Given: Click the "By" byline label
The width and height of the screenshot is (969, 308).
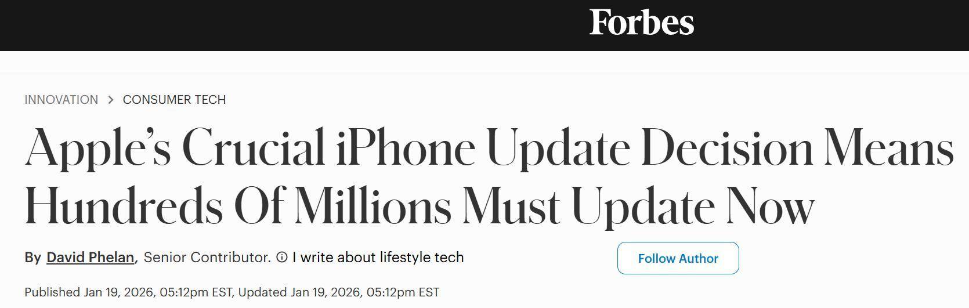Looking at the screenshot, I should point(32,257).
